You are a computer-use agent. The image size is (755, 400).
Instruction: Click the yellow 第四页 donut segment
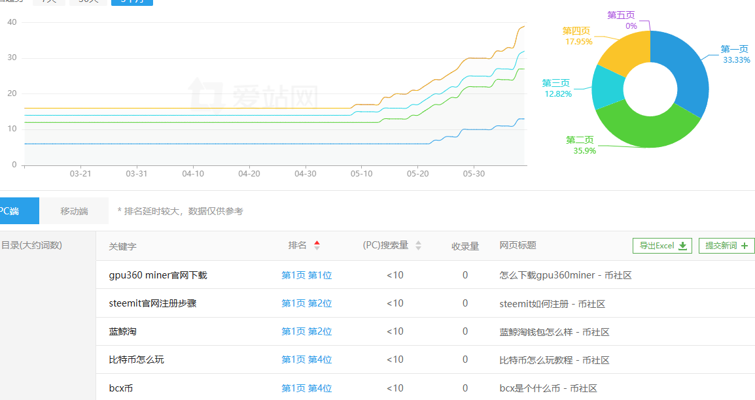[x=627, y=52]
